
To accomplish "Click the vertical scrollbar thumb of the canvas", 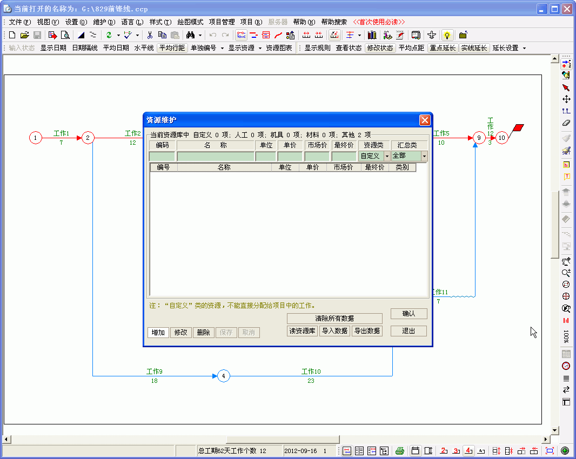I will point(555,225).
